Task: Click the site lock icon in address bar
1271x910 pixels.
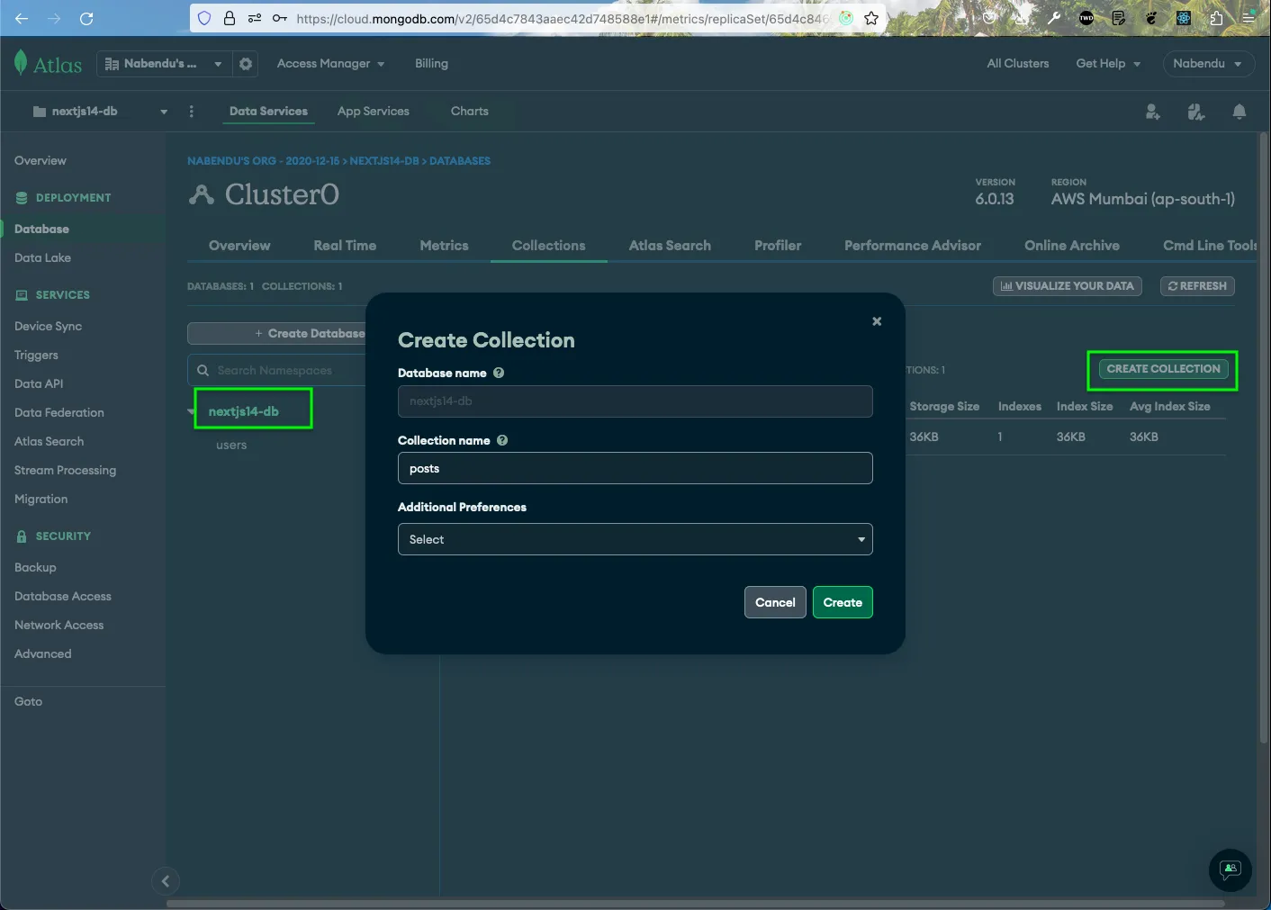Action: [x=230, y=18]
